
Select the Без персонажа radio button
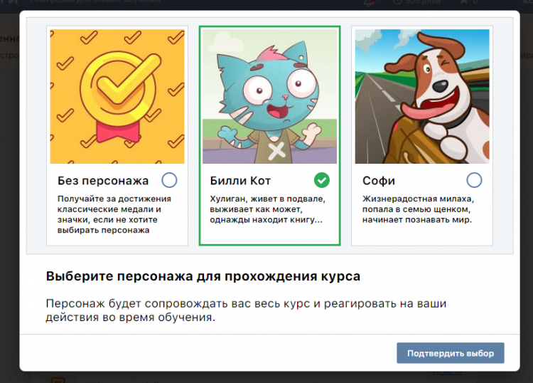(170, 179)
